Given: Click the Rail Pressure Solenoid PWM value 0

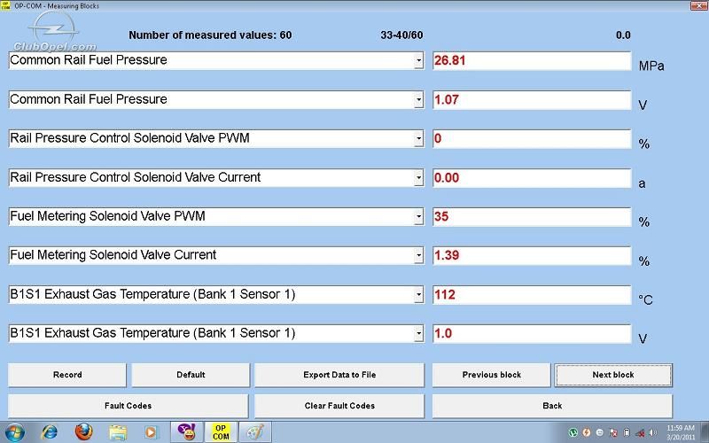Looking at the screenshot, I should tap(532, 138).
